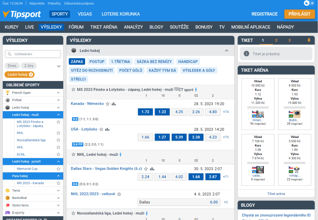Favorite the USA - Lotyšsko match
Viewport: 318px width, 220px height.
pyautogui.click(x=101, y=129)
